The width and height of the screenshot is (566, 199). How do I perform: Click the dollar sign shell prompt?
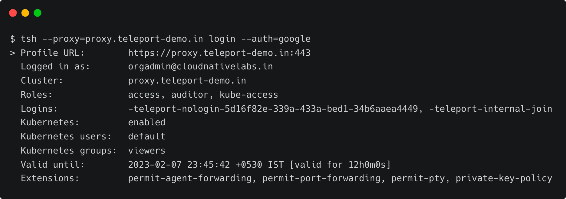tap(13, 39)
